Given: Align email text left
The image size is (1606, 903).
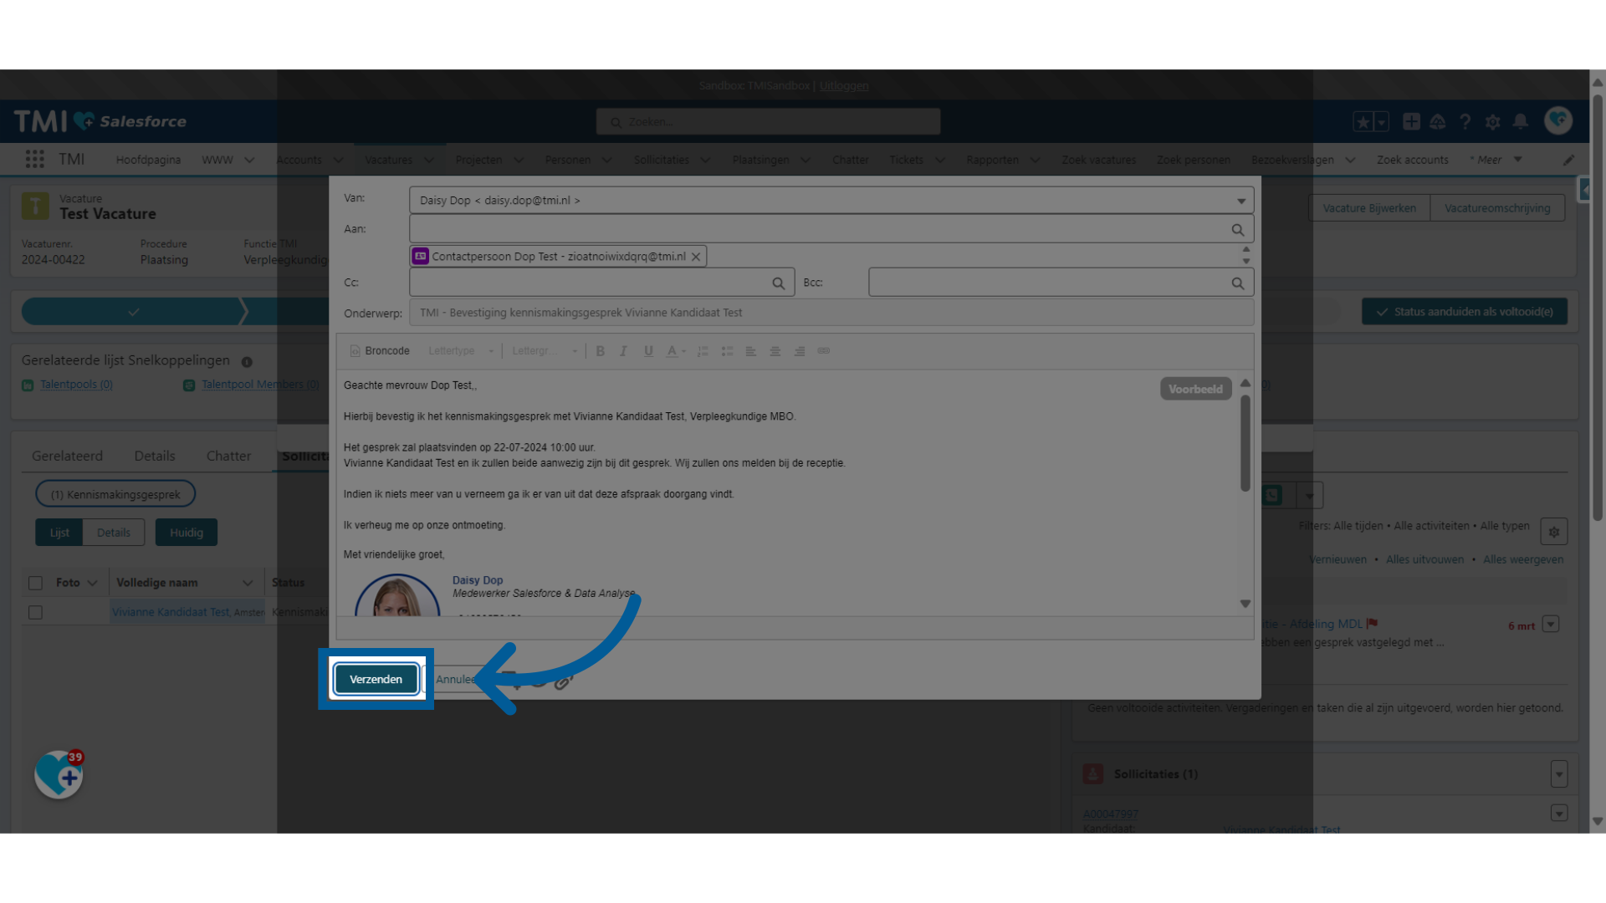Looking at the screenshot, I should click(x=751, y=351).
